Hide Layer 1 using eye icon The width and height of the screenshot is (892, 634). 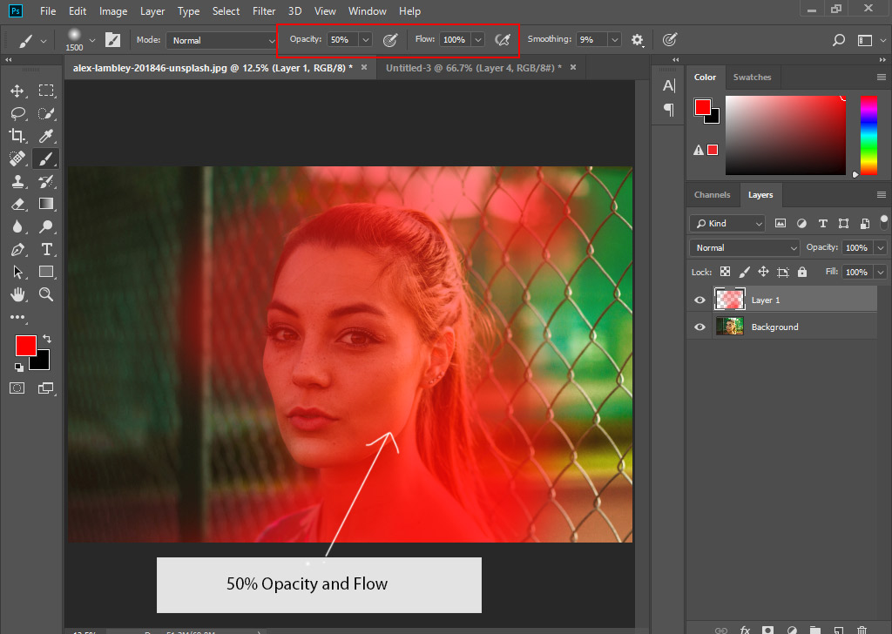click(x=699, y=300)
